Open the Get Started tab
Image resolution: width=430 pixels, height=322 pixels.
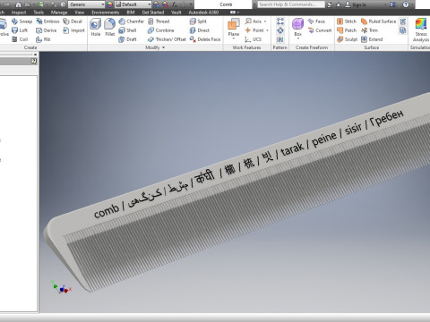[153, 13]
